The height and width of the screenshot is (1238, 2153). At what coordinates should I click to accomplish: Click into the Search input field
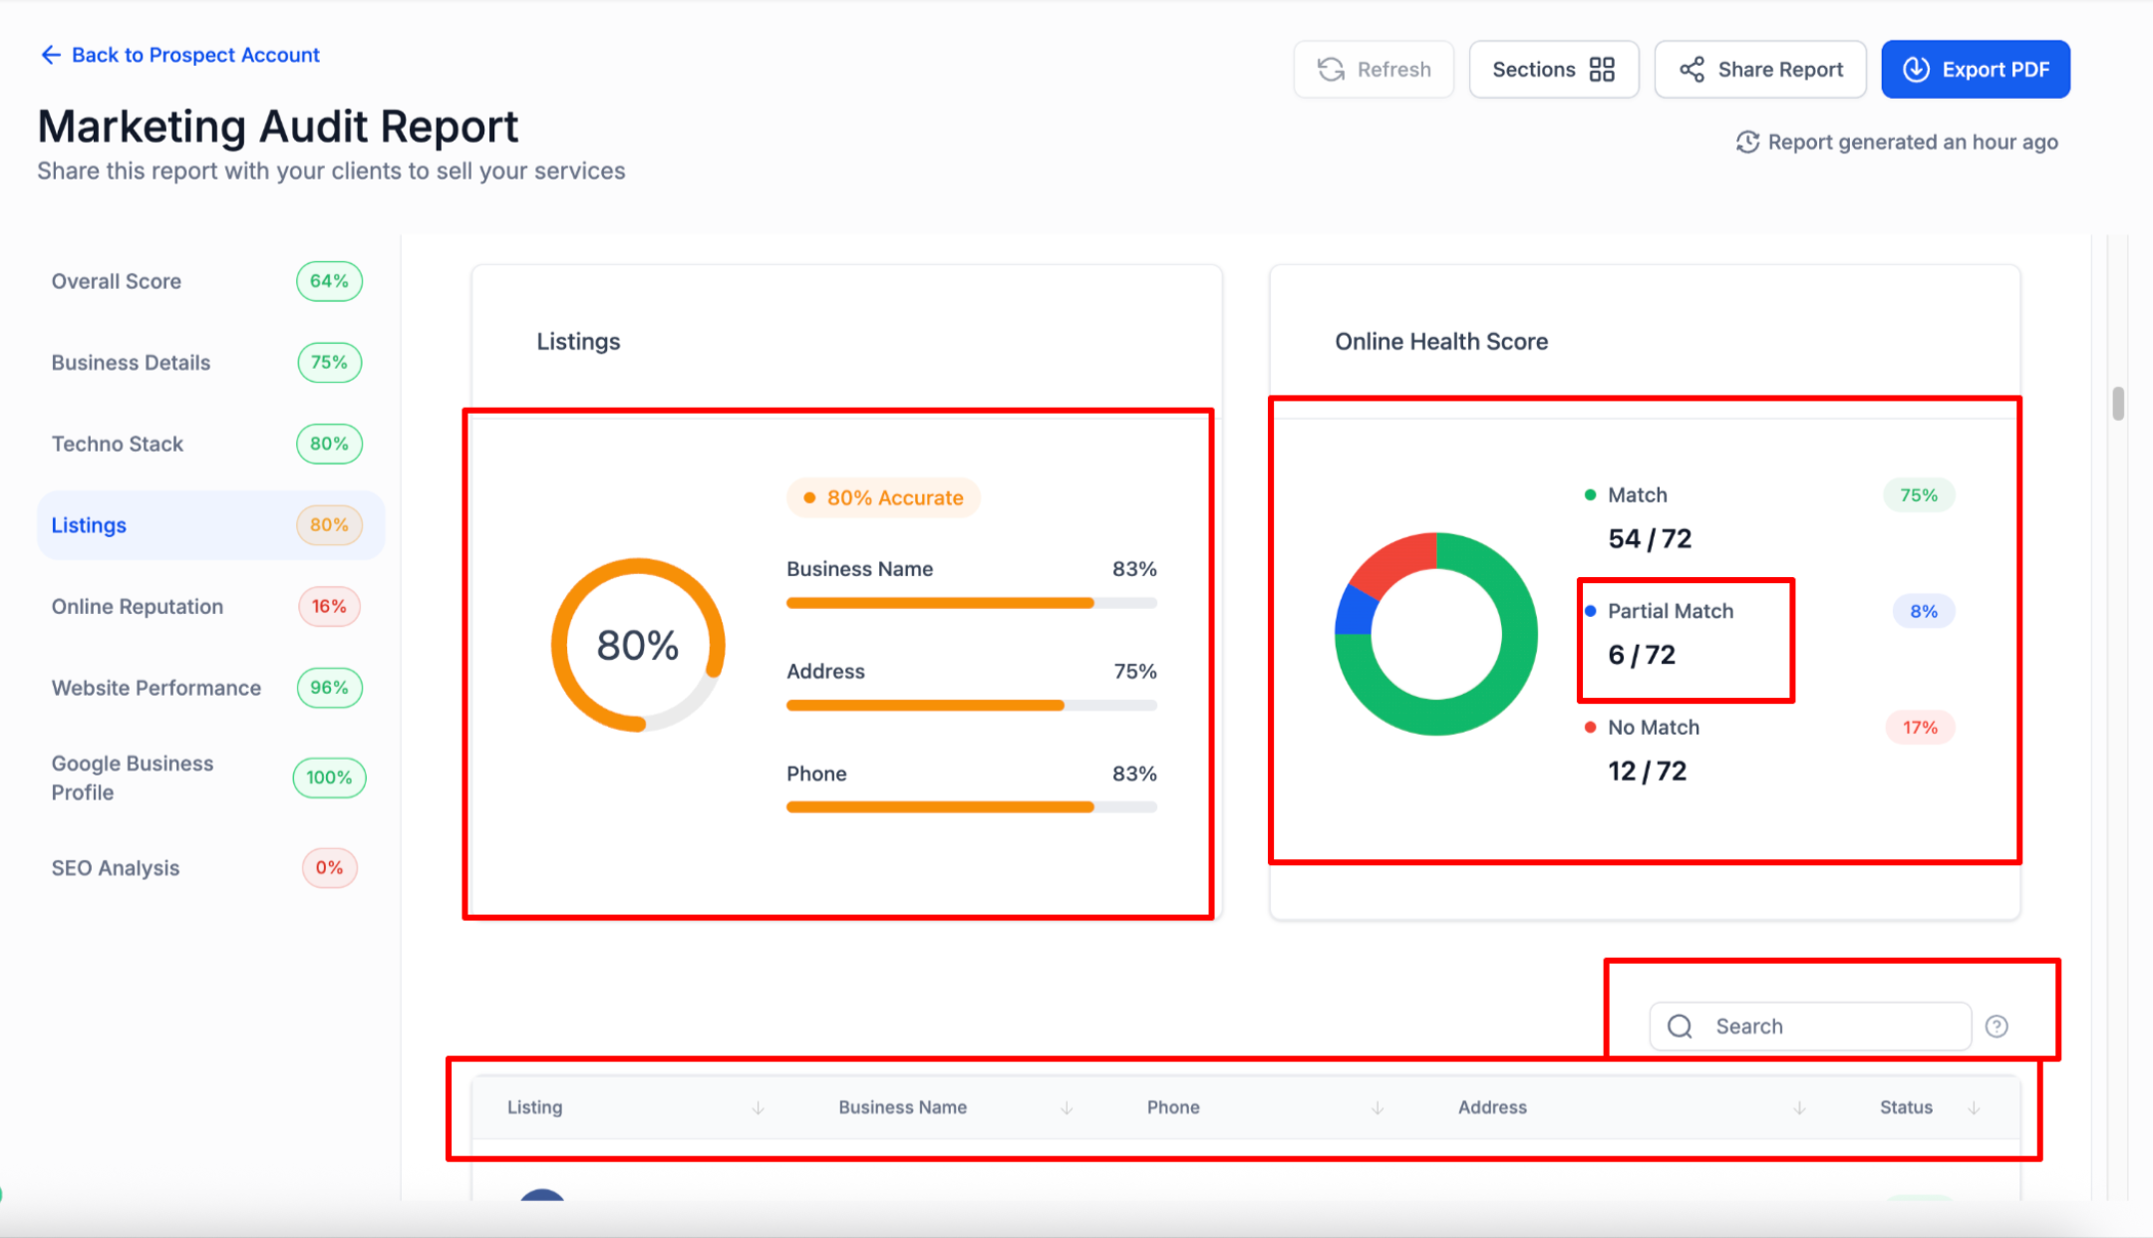point(1834,1027)
